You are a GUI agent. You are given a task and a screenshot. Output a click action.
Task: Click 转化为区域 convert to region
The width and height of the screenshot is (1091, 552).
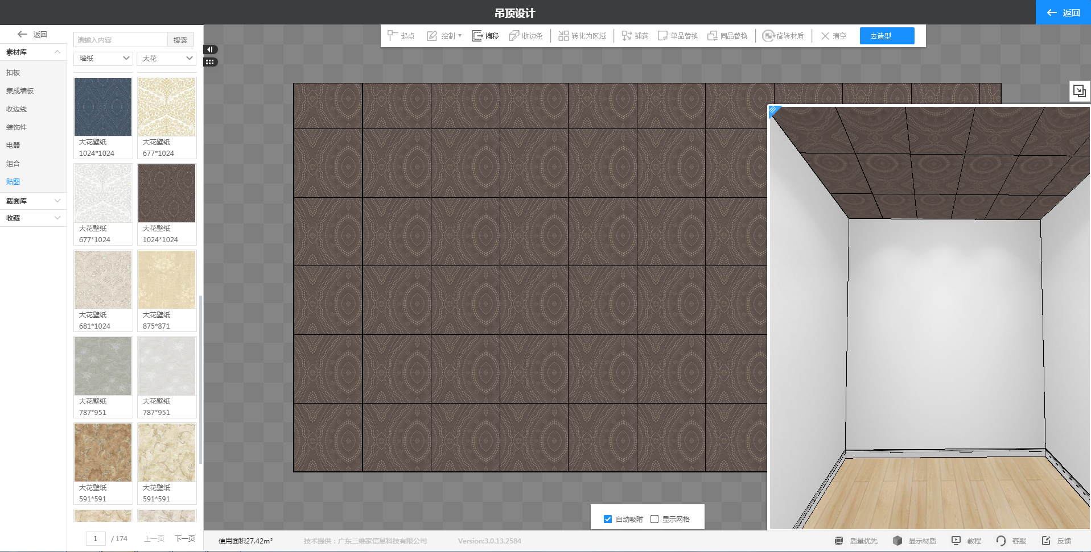[582, 36]
